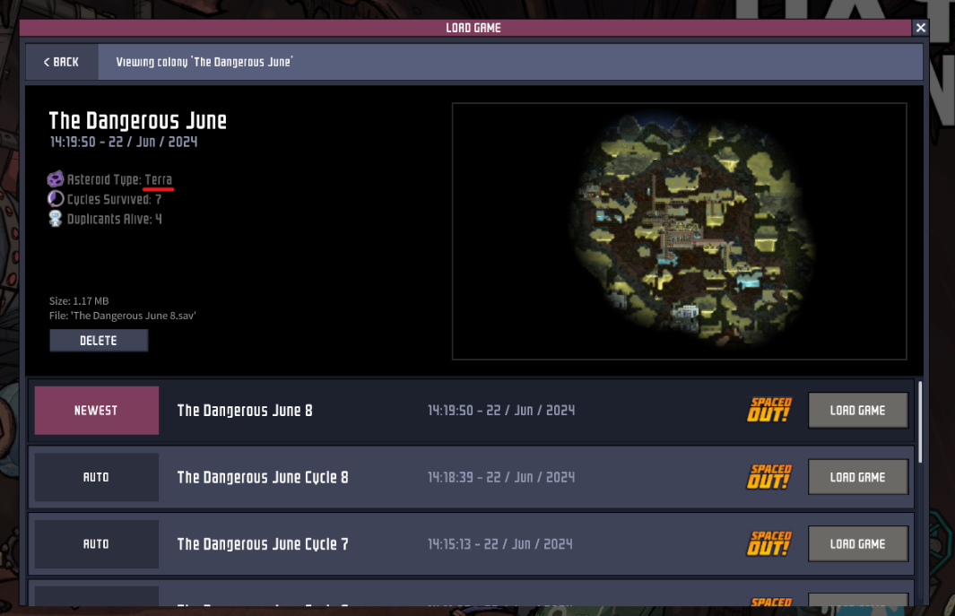The image size is (955, 616).
Task: Click Spaced Out logo on June 8 row
Action: pos(769,410)
